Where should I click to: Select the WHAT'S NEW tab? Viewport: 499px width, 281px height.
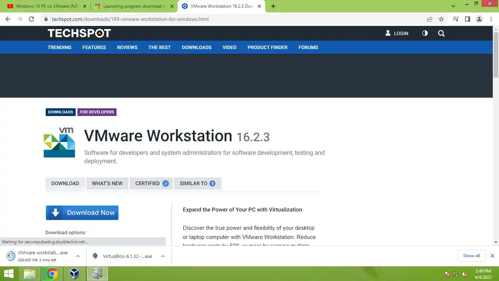107,183
